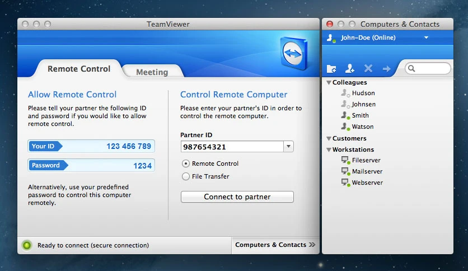Click the Your ID blue label

45,146
